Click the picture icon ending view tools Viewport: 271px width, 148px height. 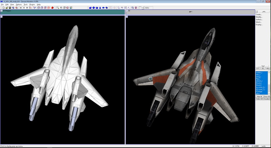pos(71,8)
